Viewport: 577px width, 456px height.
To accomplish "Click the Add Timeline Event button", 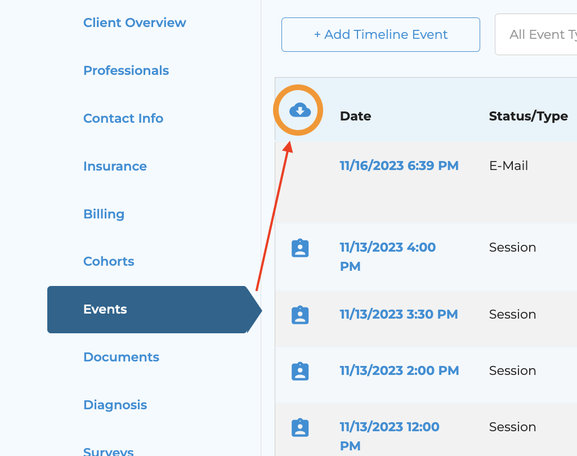I will click(381, 34).
